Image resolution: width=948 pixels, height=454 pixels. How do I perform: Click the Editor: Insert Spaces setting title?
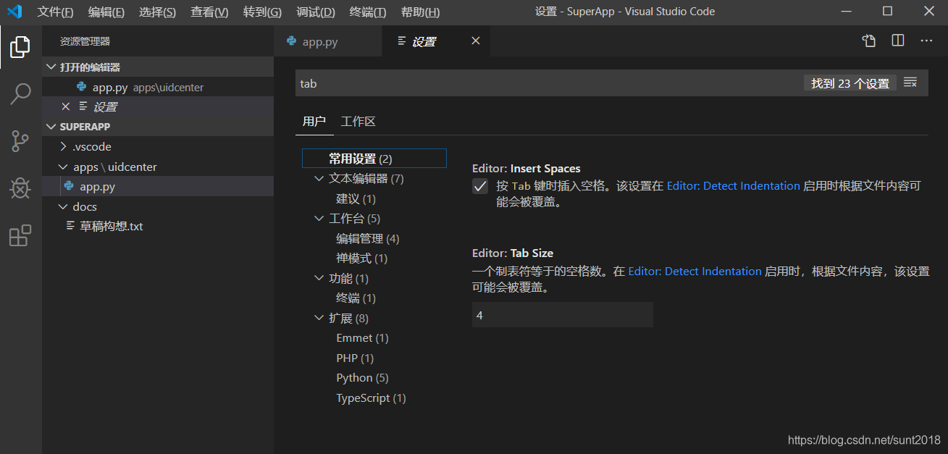[527, 168]
